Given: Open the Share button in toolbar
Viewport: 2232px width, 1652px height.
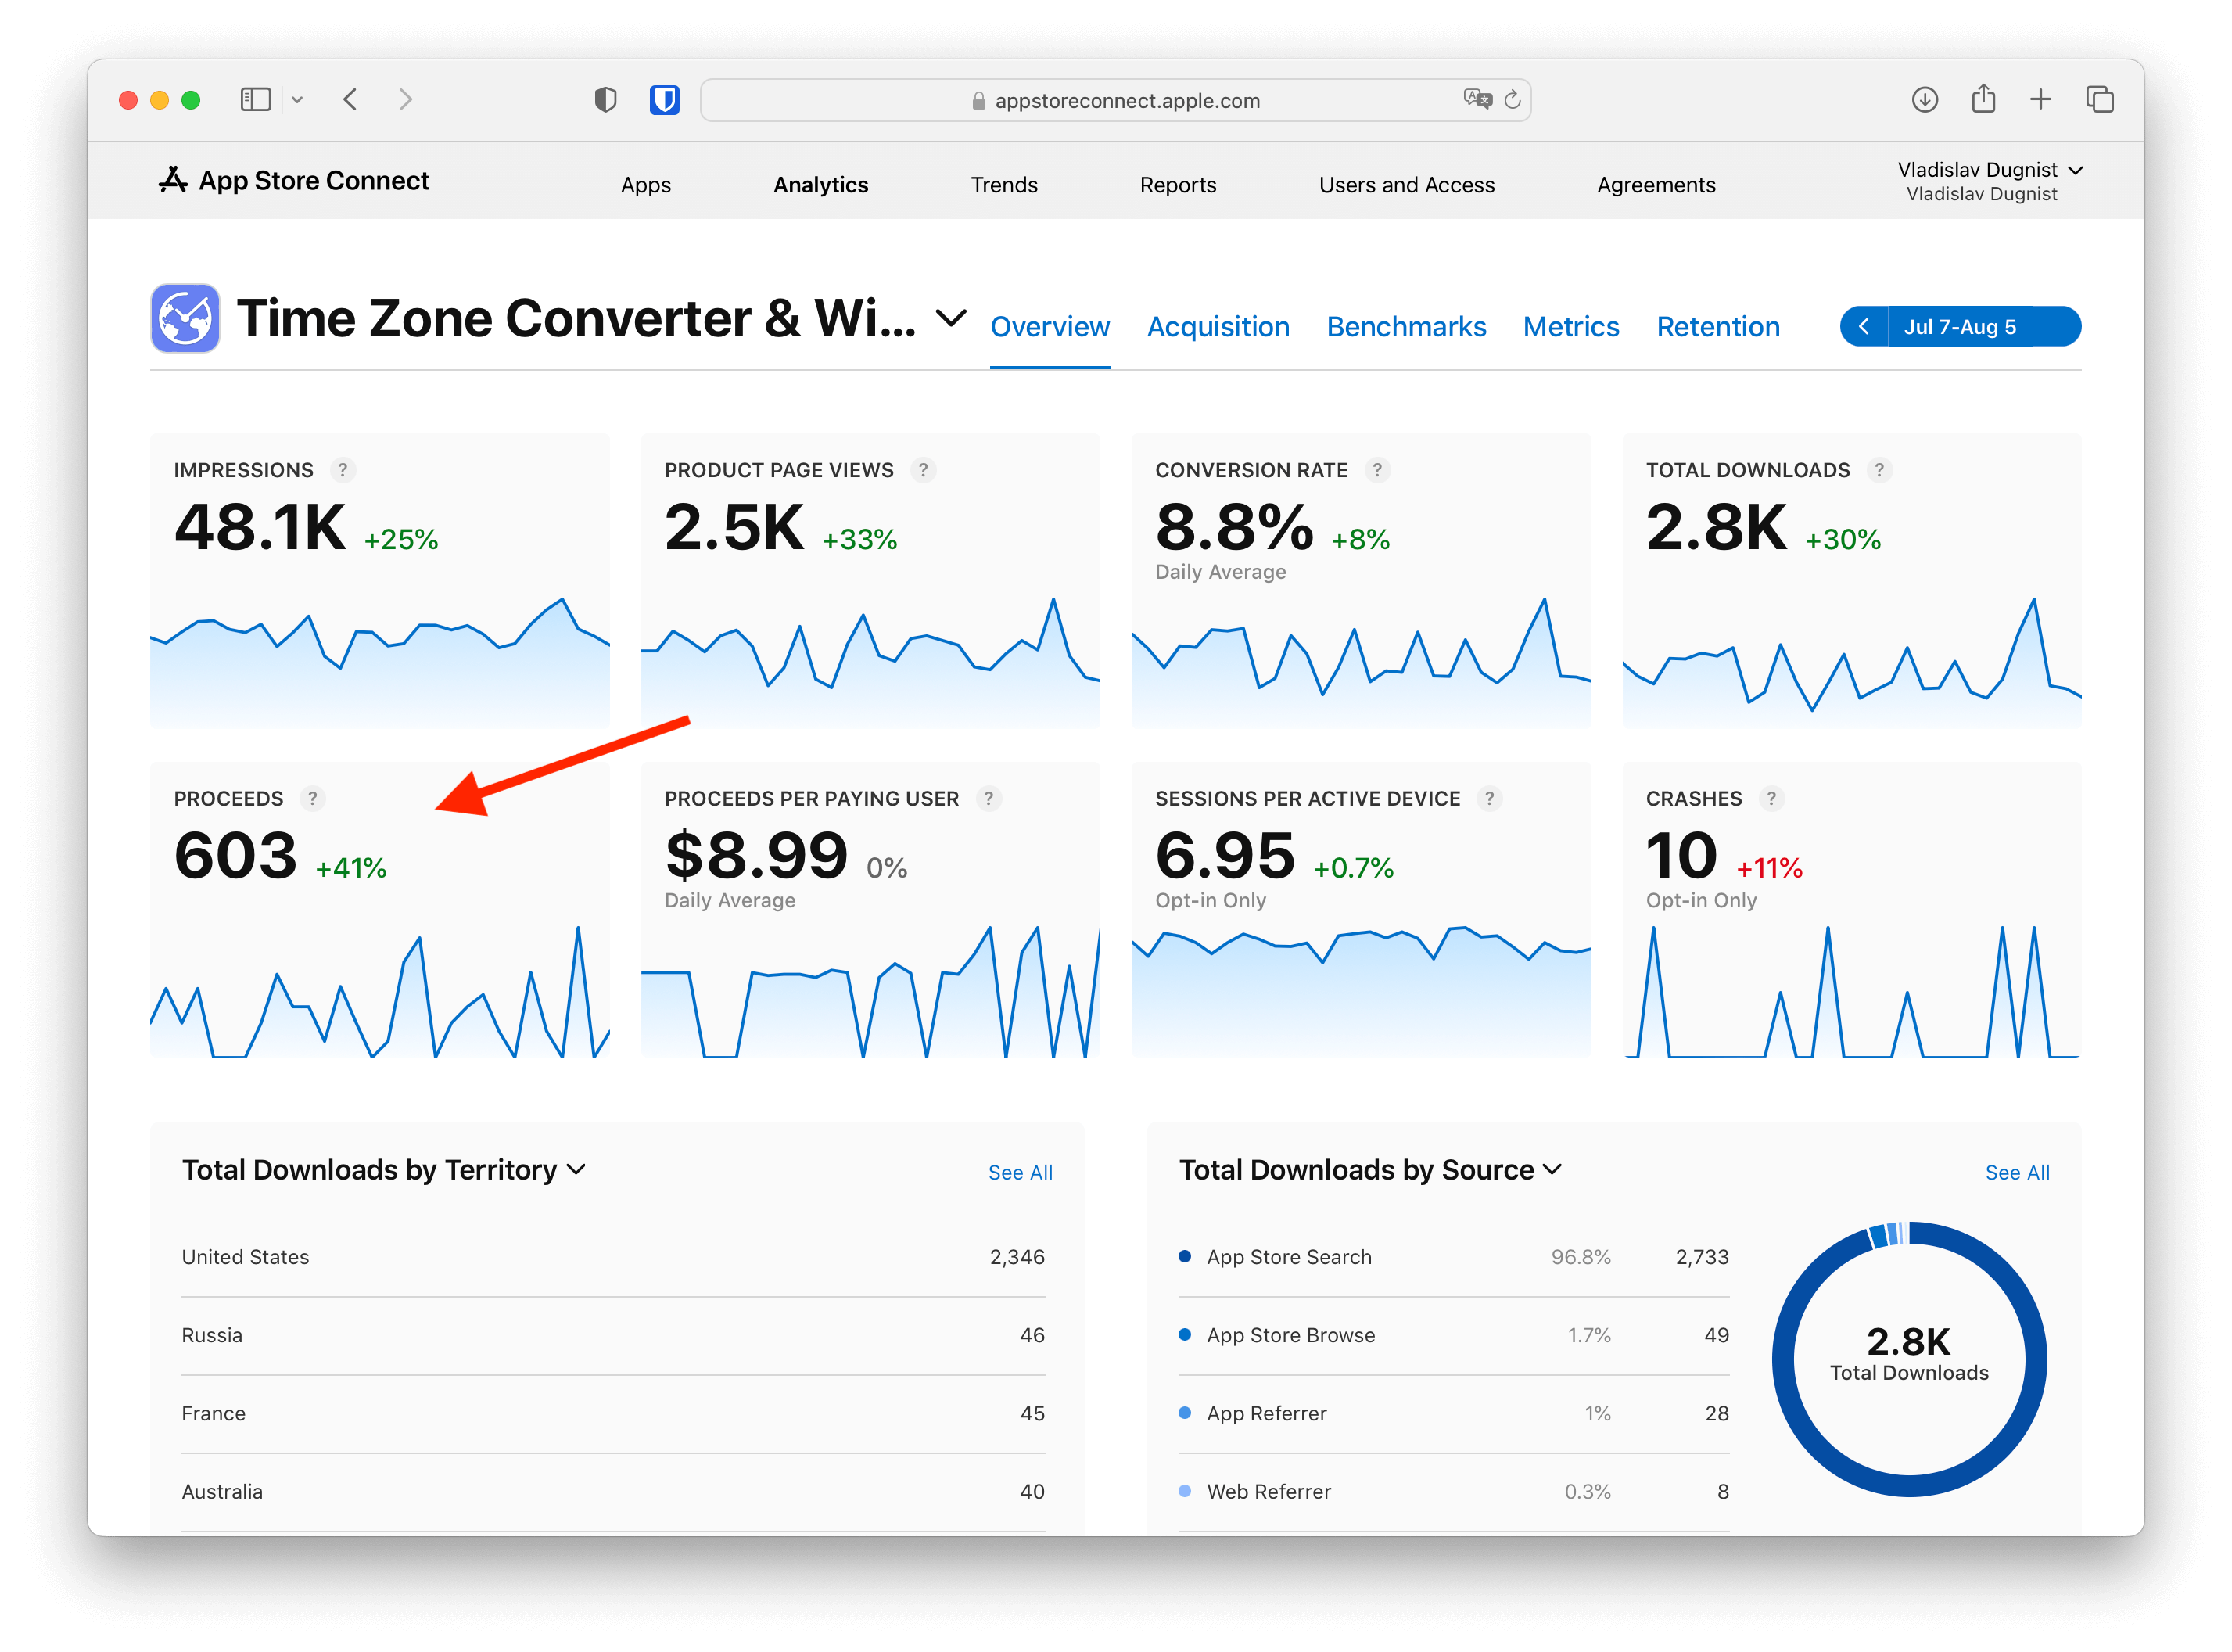Looking at the screenshot, I should tap(1983, 99).
